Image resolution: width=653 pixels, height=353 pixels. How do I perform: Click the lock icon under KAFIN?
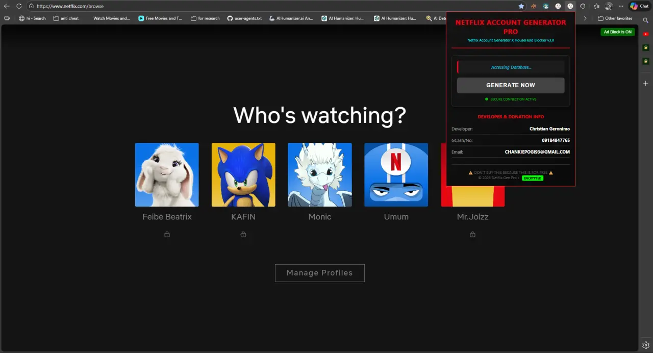[243, 234]
